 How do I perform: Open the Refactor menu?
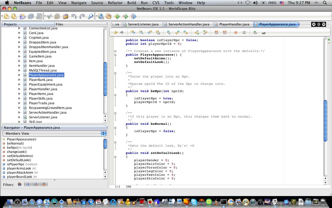pos(115,3)
